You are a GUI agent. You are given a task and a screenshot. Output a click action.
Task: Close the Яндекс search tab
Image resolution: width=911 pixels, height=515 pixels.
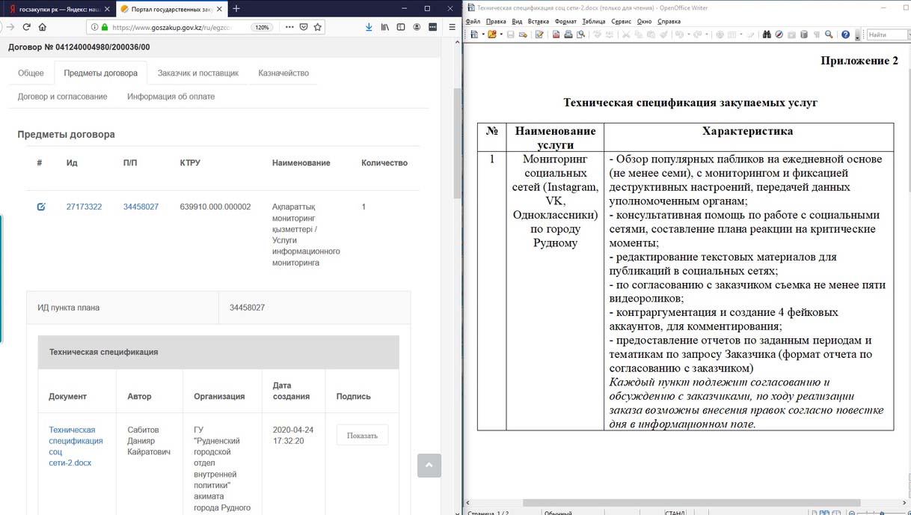pyautogui.click(x=108, y=9)
